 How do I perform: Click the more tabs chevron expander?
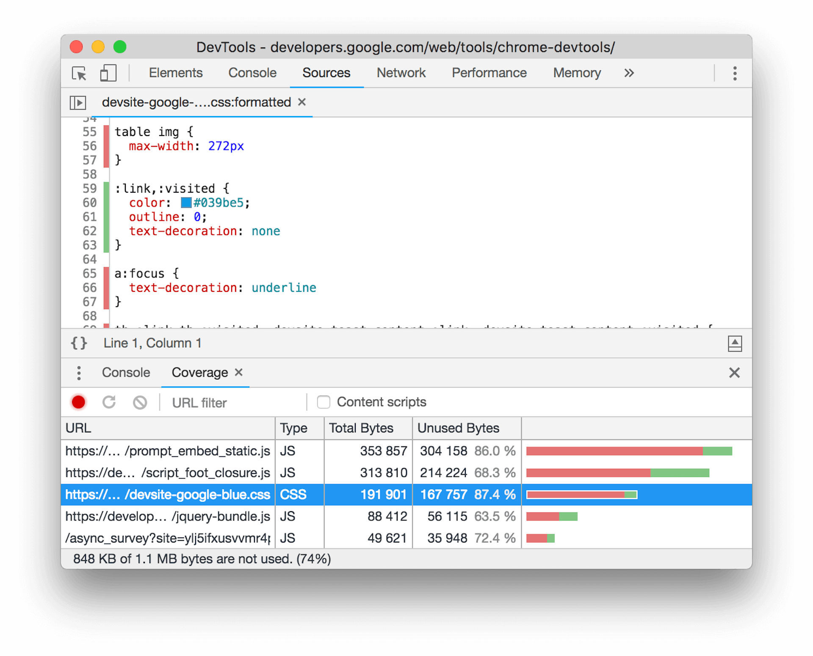[629, 73]
